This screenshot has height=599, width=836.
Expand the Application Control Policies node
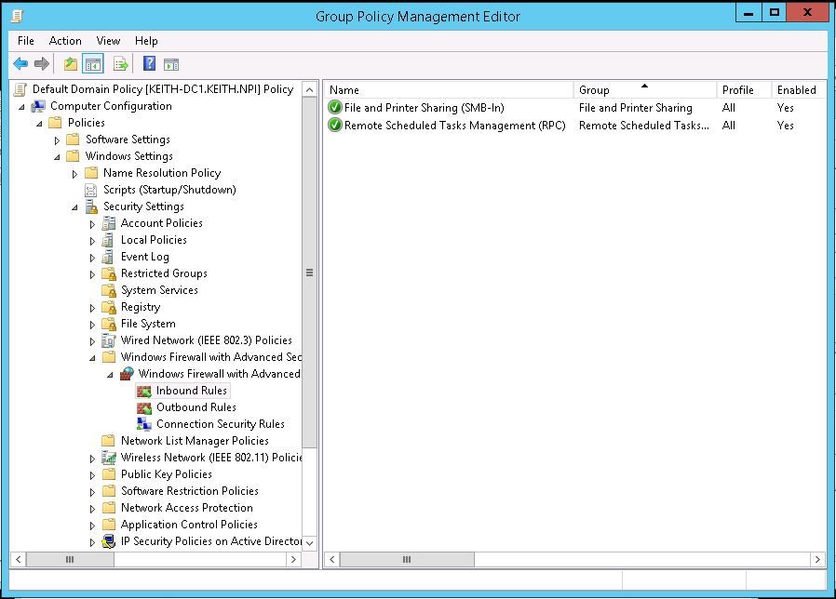tap(92, 526)
